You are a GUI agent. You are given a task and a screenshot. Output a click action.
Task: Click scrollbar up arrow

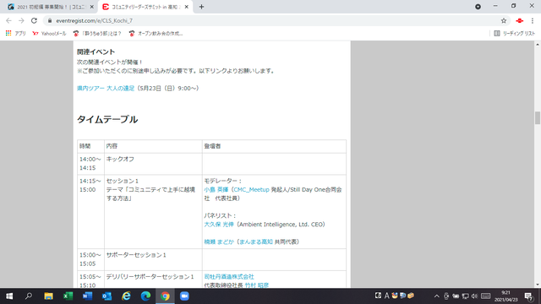tap(538, 45)
